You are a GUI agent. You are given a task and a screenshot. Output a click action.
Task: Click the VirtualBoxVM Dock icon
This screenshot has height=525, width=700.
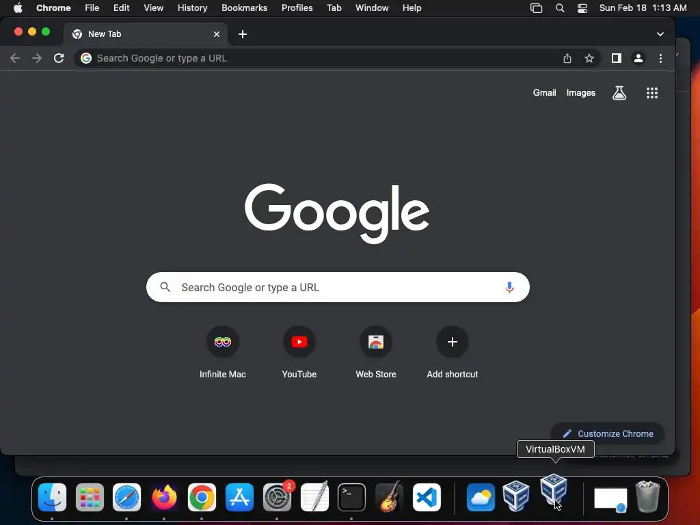(554, 489)
